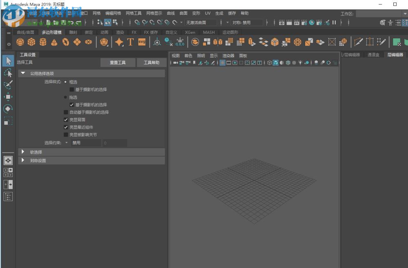Activate the Rotate tool in the toolbox
The image size is (408, 268).
(x=8, y=109)
